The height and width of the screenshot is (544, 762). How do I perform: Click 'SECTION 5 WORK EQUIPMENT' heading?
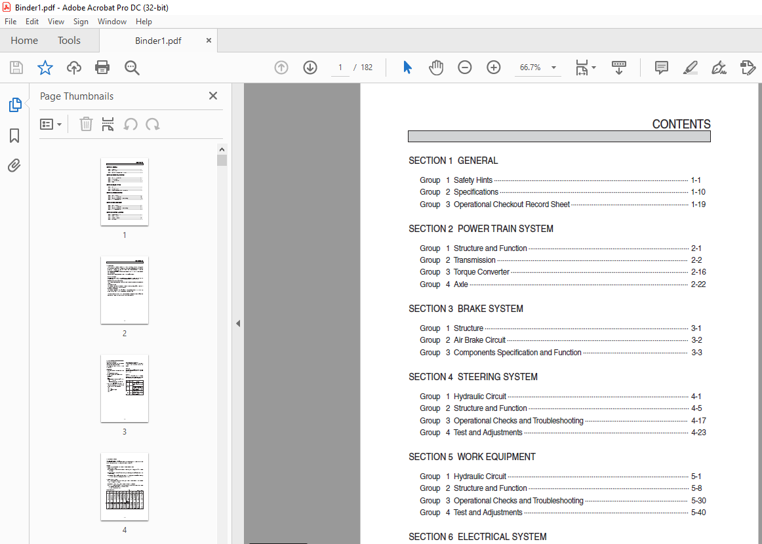(x=472, y=457)
